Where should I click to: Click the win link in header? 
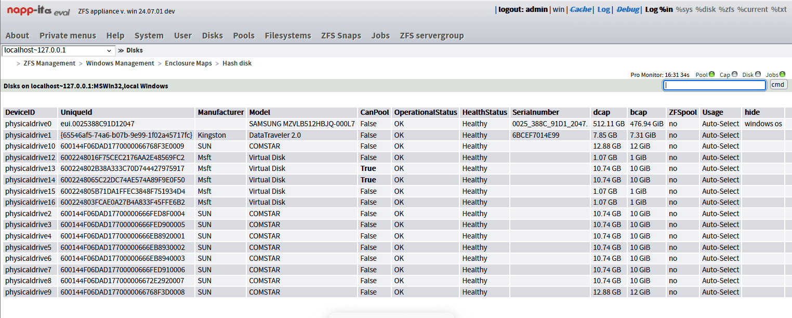point(559,9)
